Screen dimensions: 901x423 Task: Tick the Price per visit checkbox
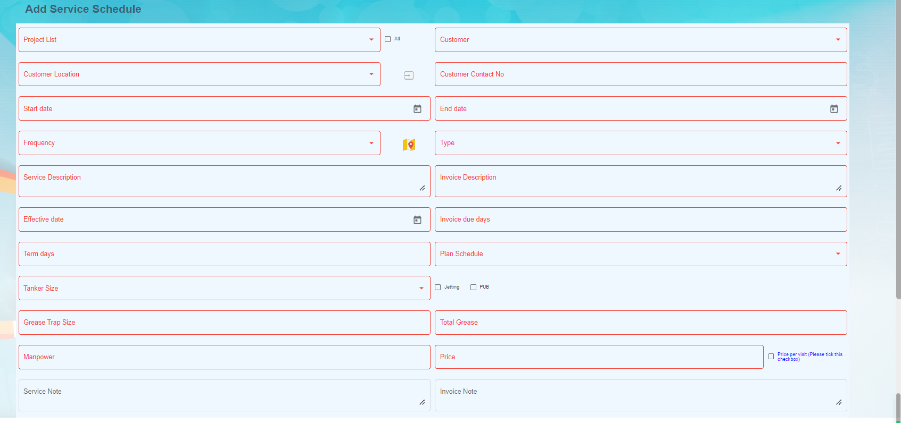pyautogui.click(x=771, y=357)
